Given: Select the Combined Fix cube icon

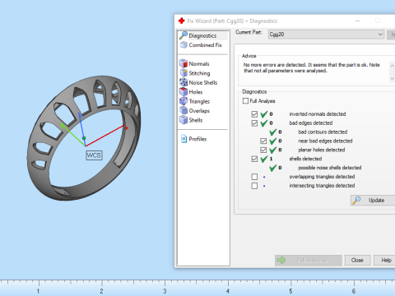Looking at the screenshot, I should click(x=184, y=44).
